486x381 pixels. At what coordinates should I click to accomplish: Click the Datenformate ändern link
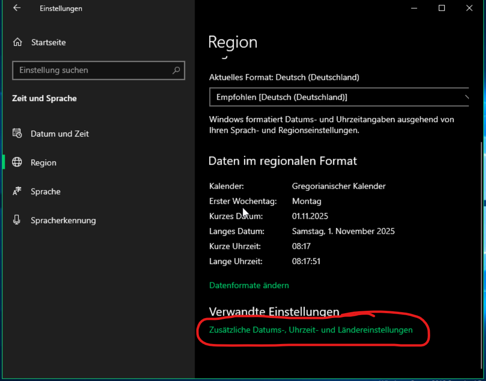(249, 285)
